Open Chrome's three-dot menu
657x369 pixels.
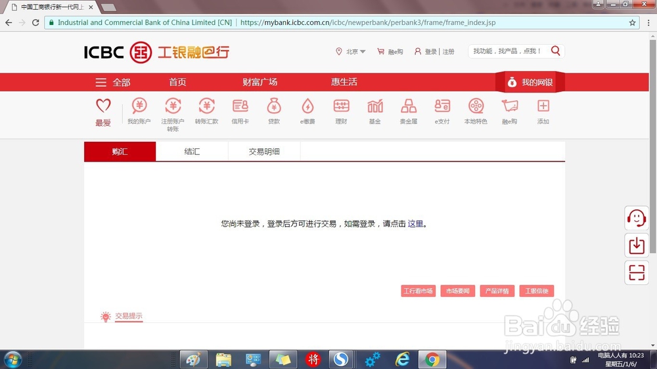pos(648,22)
